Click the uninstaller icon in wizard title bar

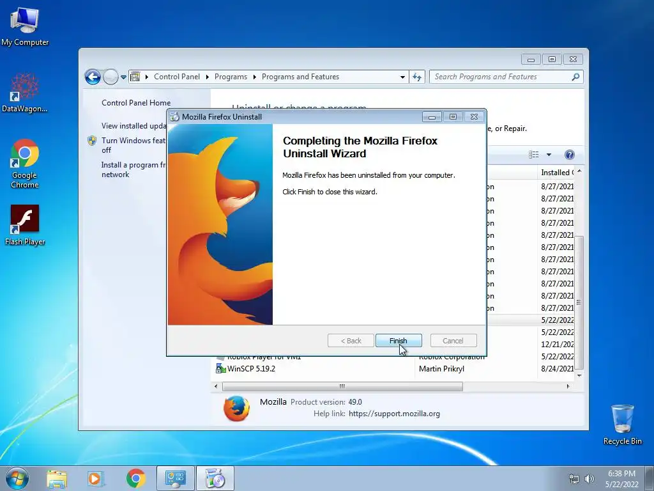pos(174,117)
